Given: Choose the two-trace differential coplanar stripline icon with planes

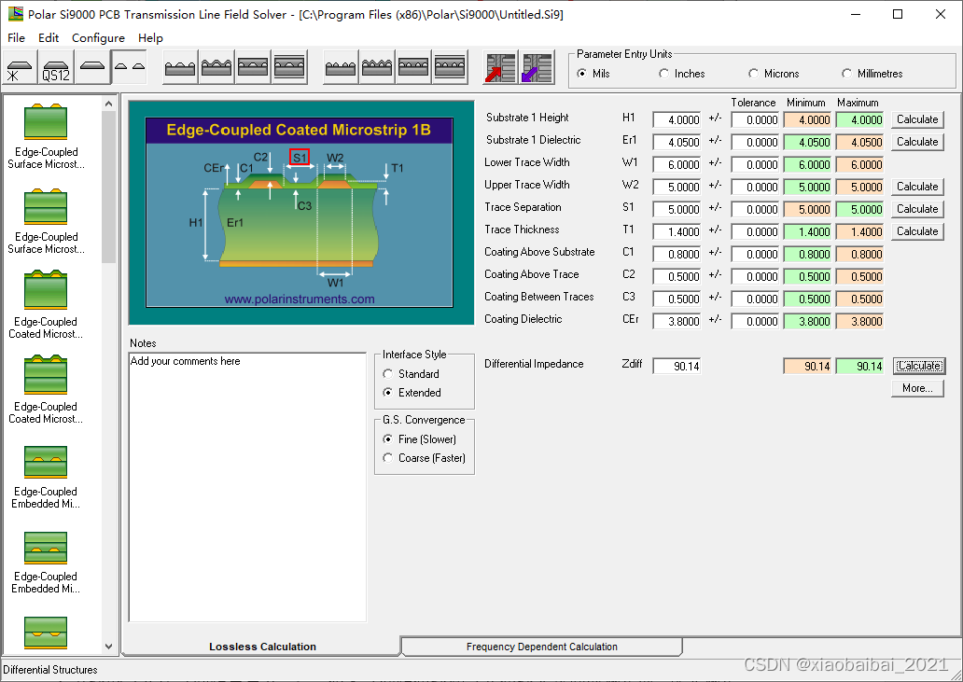Looking at the screenshot, I should [450, 67].
